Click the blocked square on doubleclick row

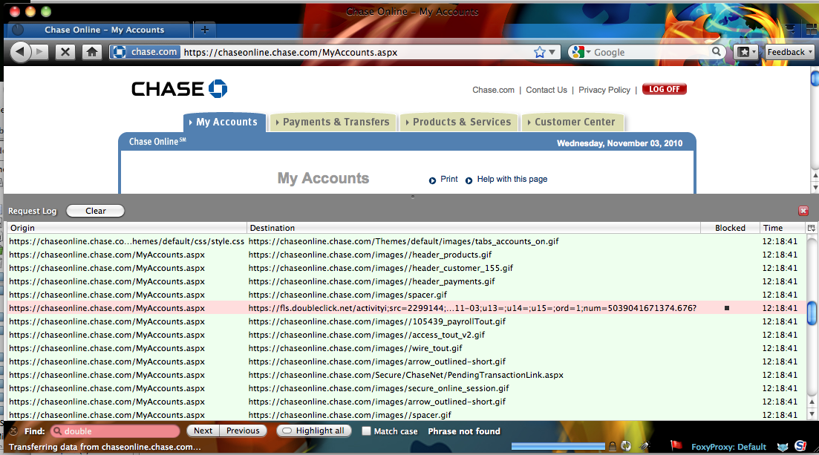click(726, 308)
